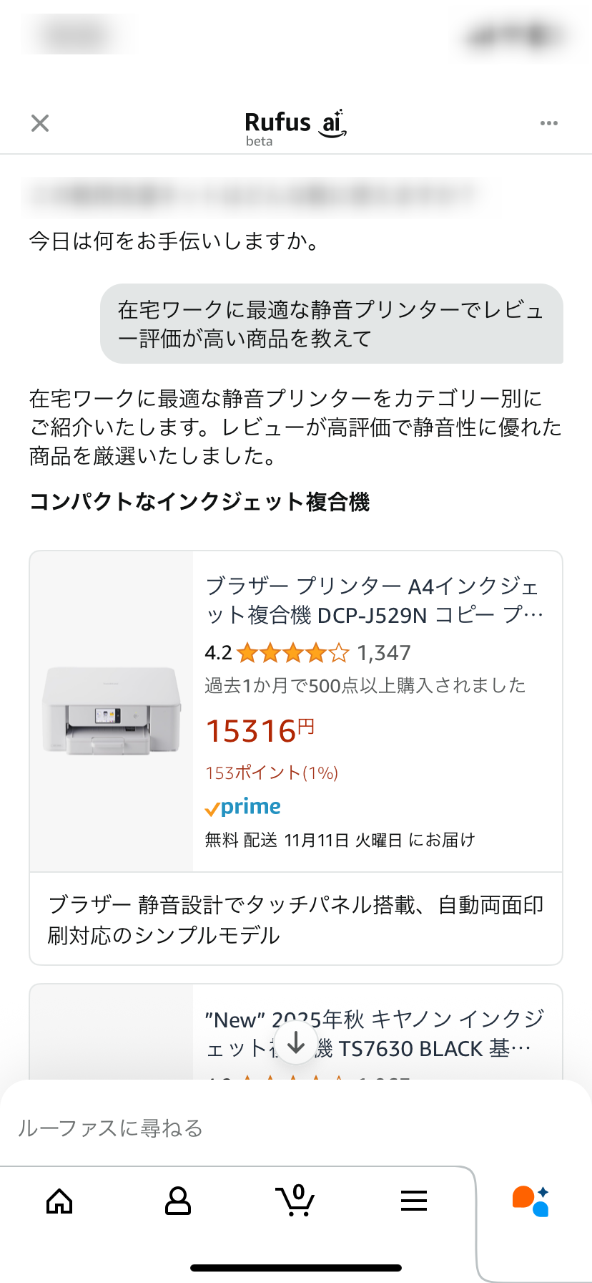Open the Brother printer product image

pyautogui.click(x=112, y=710)
